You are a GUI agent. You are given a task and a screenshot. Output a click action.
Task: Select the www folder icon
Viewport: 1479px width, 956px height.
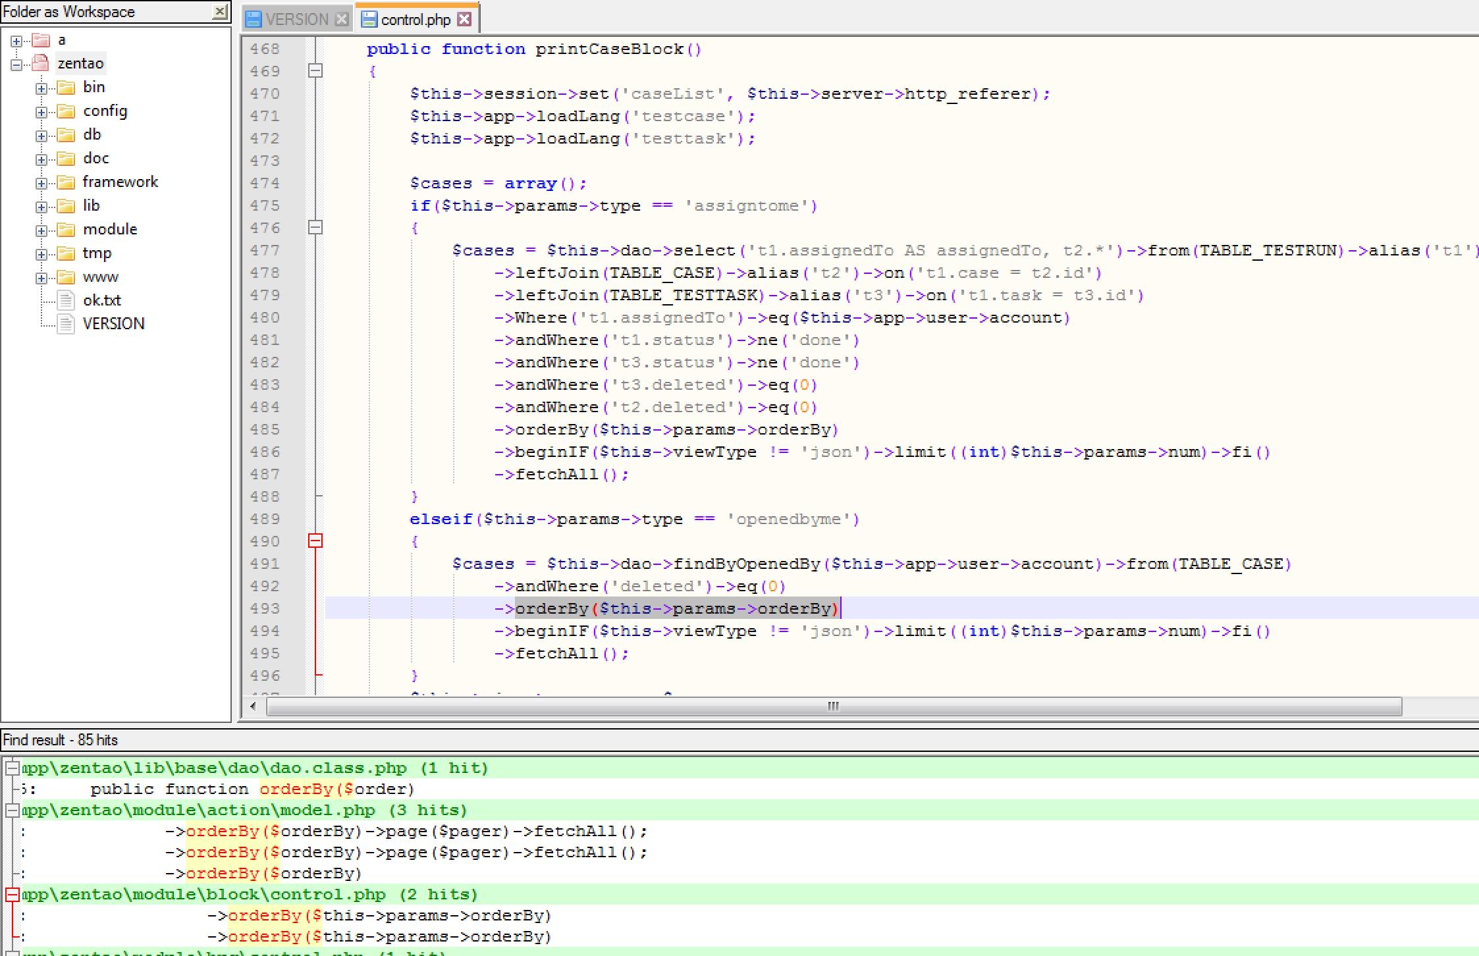pyautogui.click(x=66, y=277)
